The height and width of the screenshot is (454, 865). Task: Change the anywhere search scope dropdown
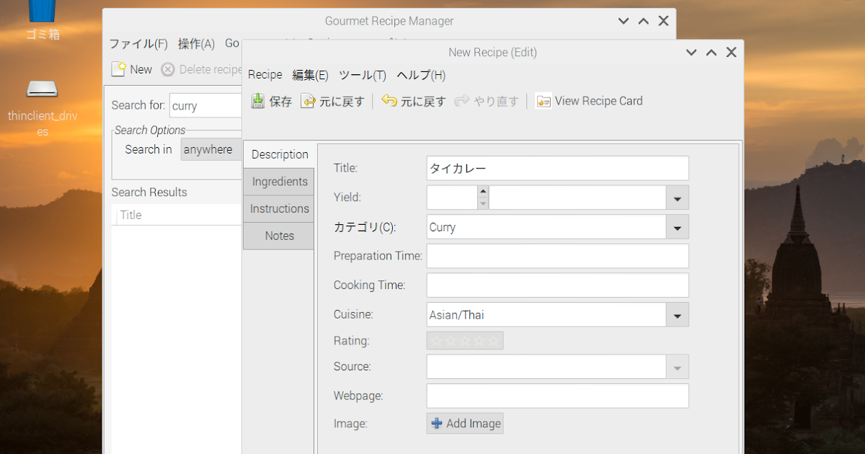(210, 149)
